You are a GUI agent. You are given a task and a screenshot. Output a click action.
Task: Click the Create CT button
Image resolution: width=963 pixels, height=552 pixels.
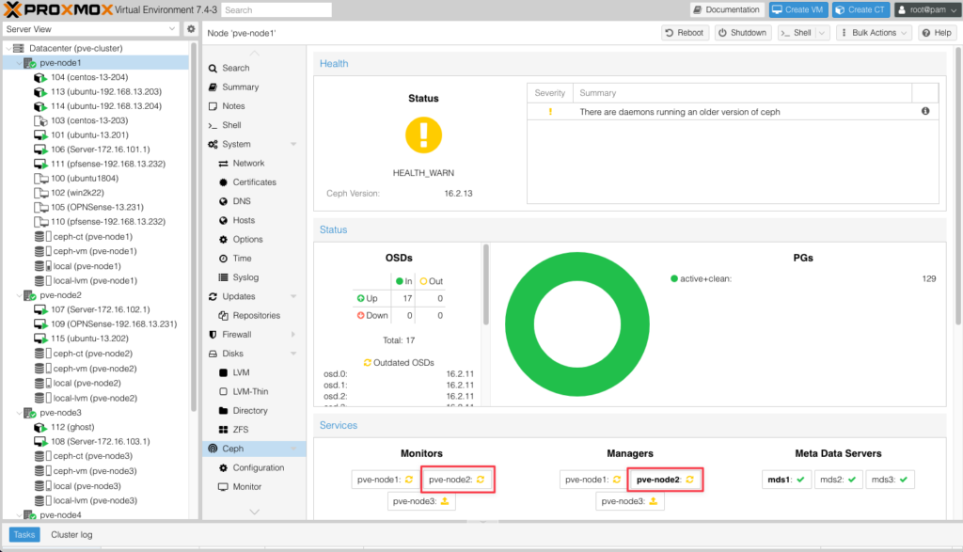(860, 9)
